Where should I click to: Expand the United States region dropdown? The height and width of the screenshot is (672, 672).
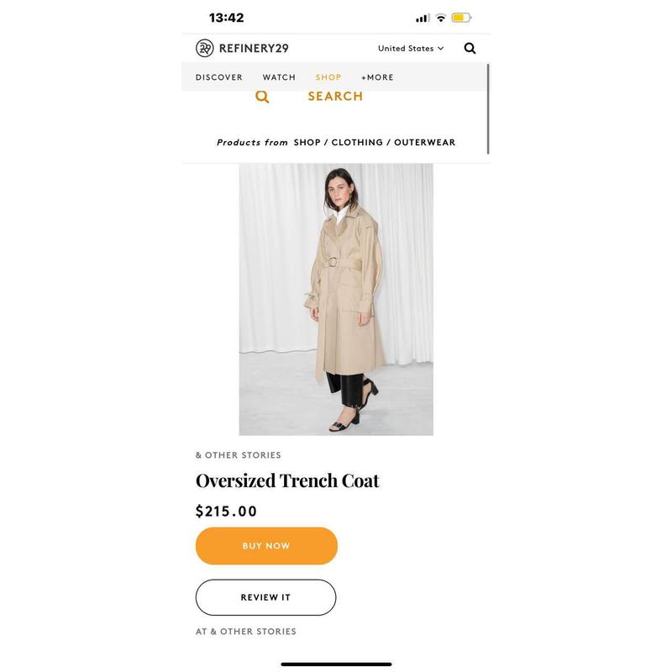(x=411, y=49)
